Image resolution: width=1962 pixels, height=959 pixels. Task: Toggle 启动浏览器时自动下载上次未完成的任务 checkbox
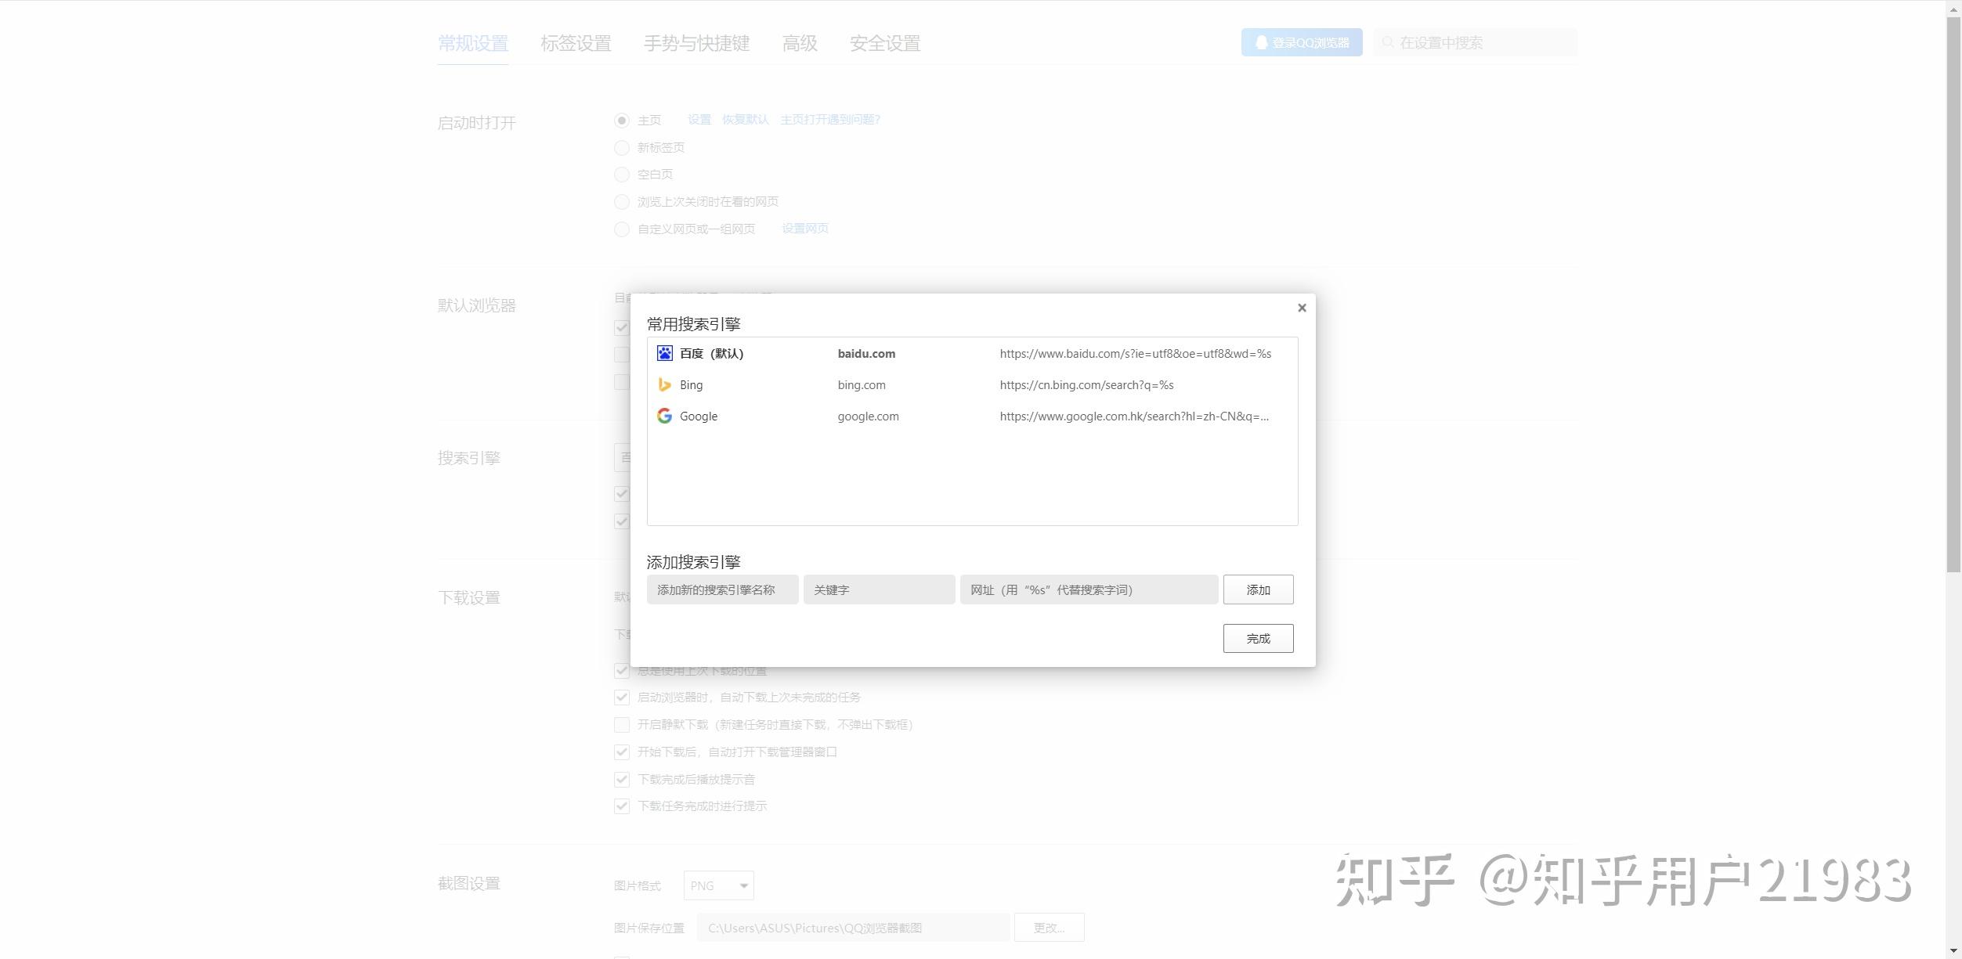(622, 698)
